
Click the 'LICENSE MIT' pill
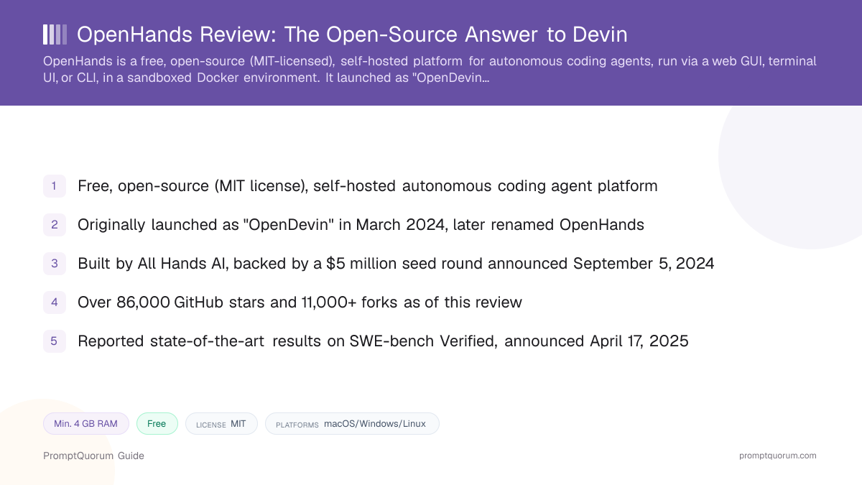point(221,424)
